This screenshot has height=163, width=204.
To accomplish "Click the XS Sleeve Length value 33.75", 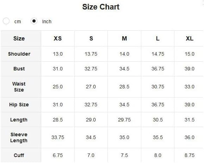I will (x=58, y=137).
